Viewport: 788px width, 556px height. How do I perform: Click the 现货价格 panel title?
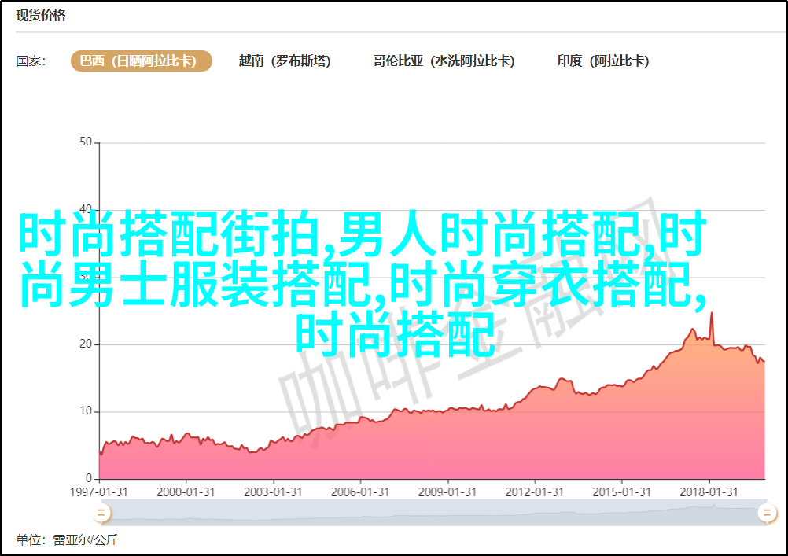coord(41,16)
